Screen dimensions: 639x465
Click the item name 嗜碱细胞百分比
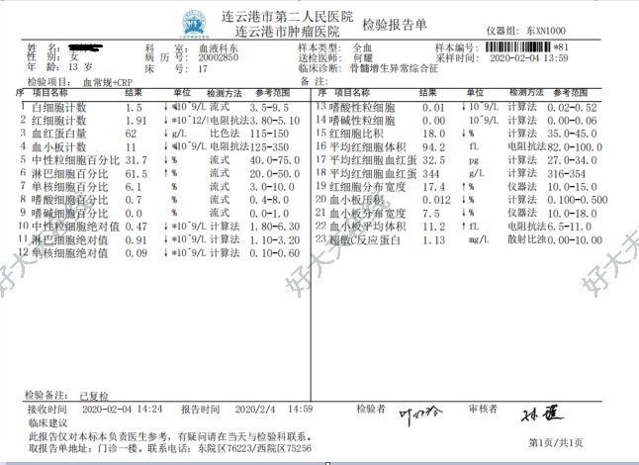69,214
